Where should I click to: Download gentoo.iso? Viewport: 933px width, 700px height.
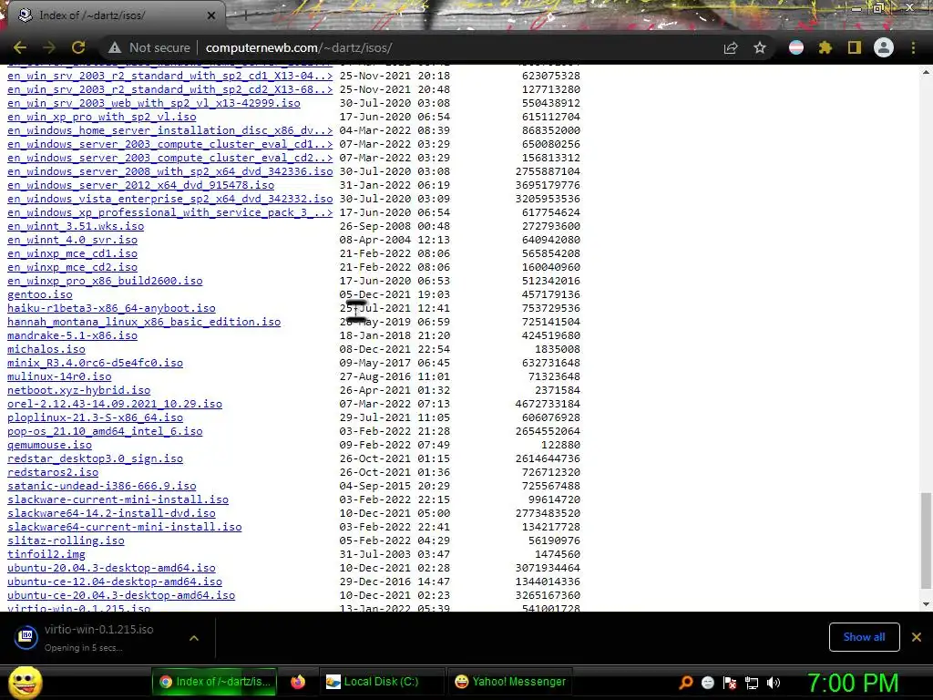pyautogui.click(x=40, y=294)
